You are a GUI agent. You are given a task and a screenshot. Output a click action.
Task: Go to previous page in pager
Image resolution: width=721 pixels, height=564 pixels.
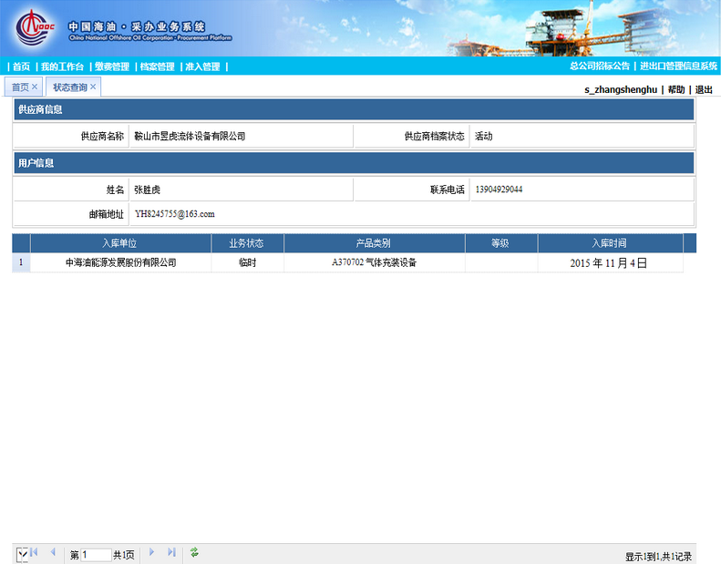click(x=53, y=552)
